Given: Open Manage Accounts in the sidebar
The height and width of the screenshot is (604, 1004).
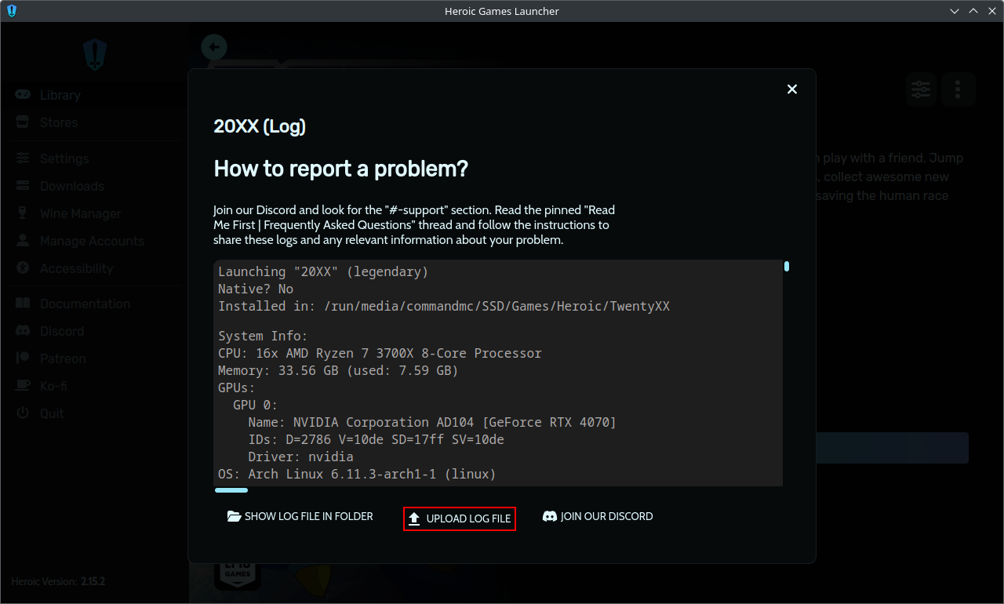Looking at the screenshot, I should tap(92, 241).
